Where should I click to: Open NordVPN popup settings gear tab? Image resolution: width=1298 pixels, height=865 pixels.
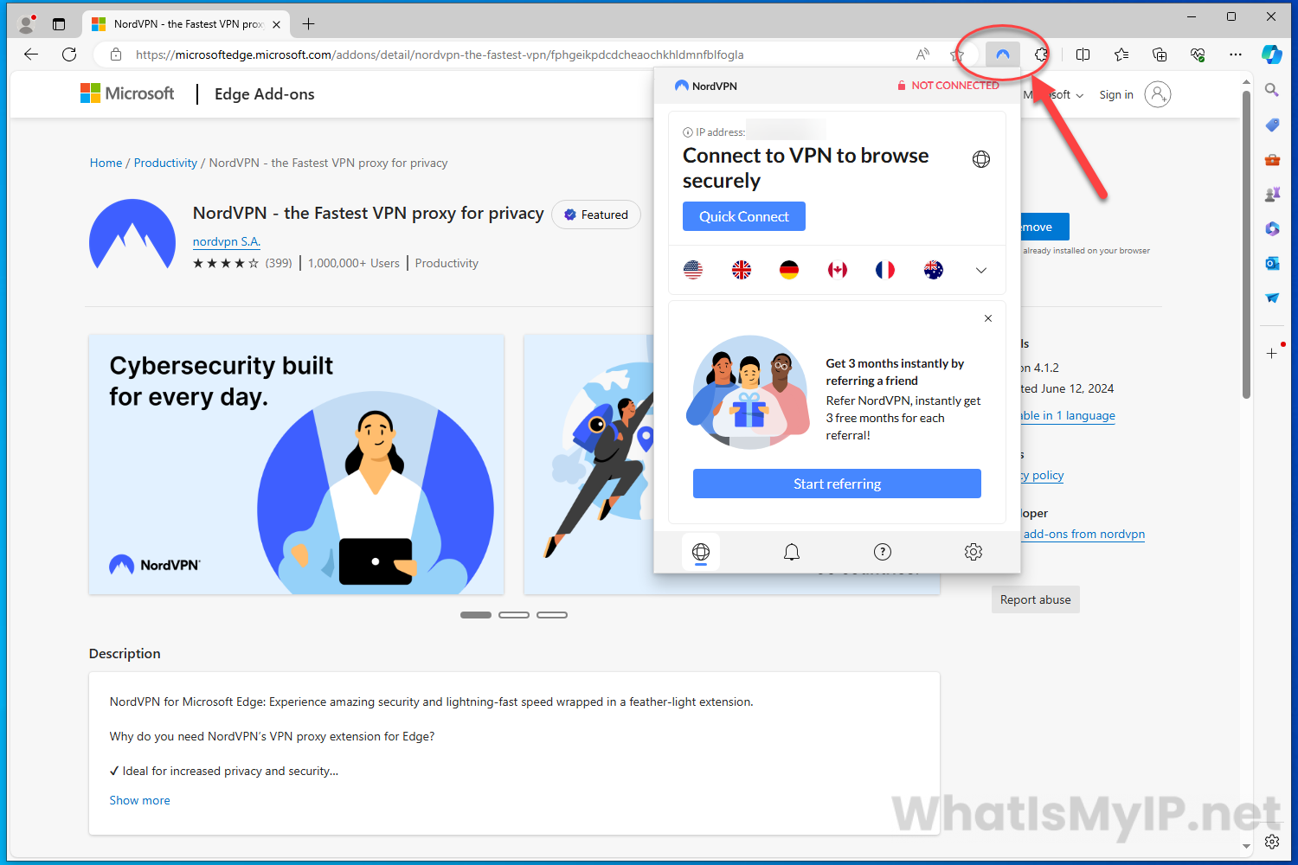click(x=973, y=552)
